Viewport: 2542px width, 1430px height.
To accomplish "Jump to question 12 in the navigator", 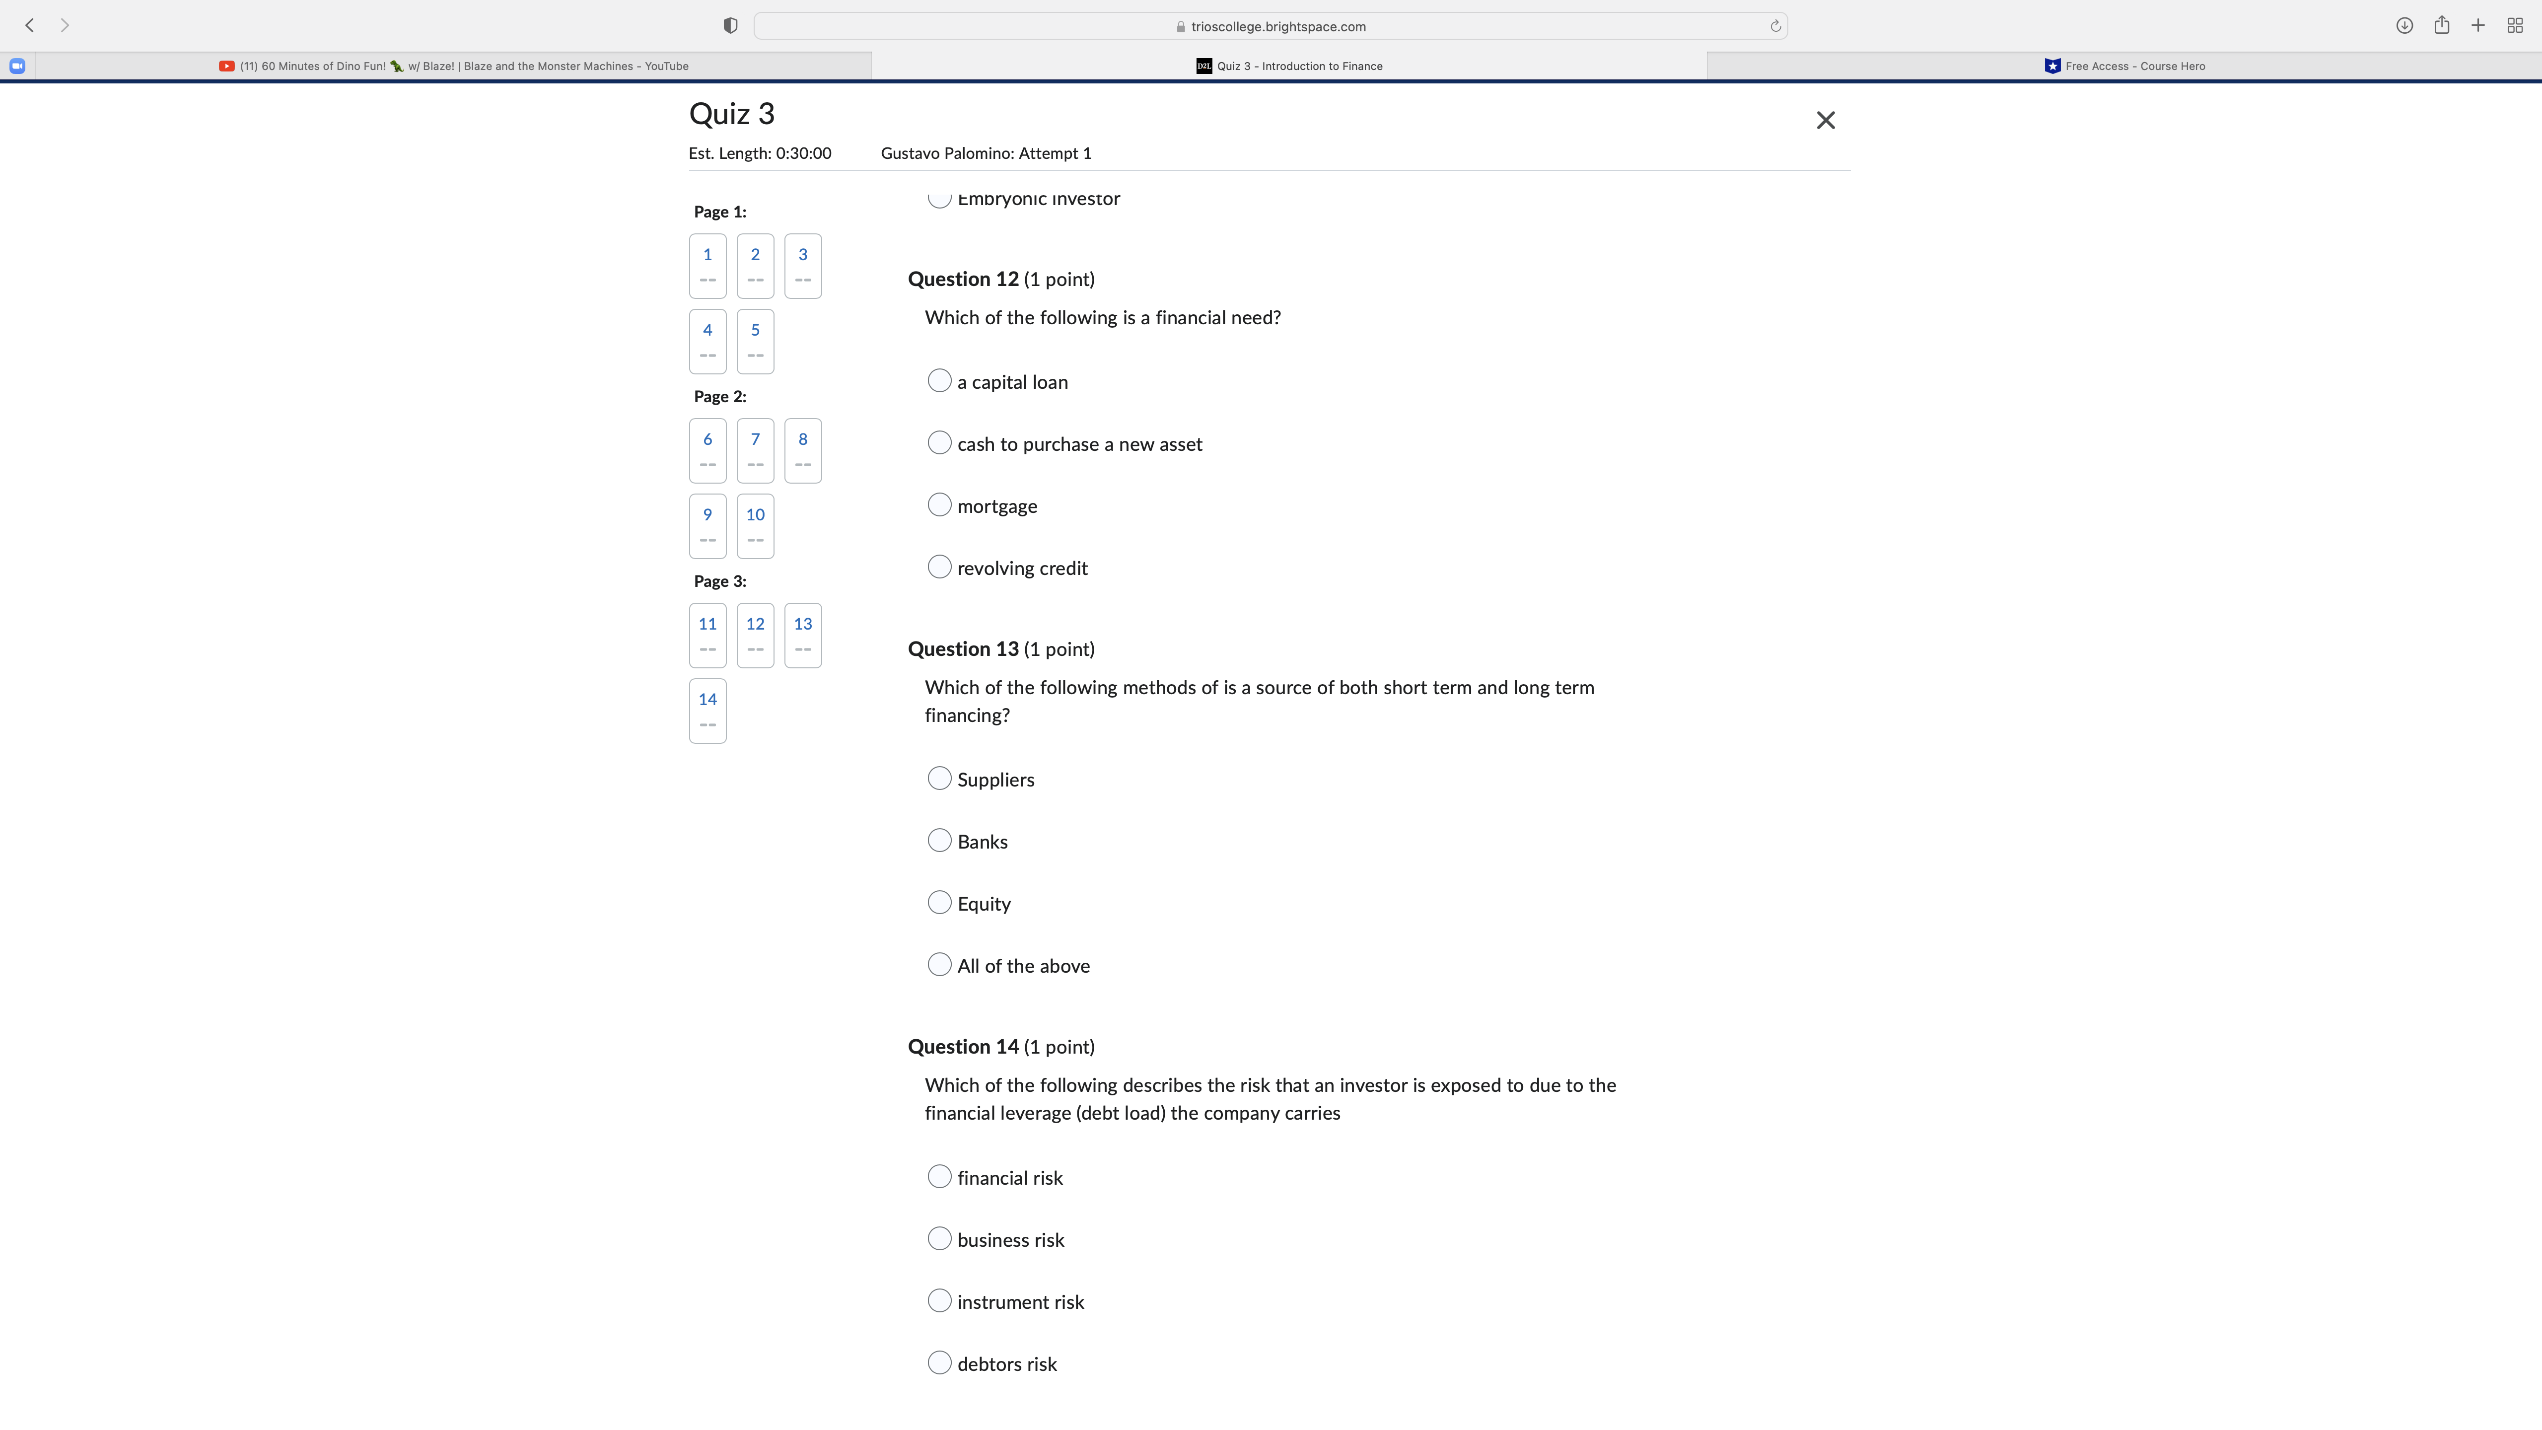I will (x=755, y=635).
